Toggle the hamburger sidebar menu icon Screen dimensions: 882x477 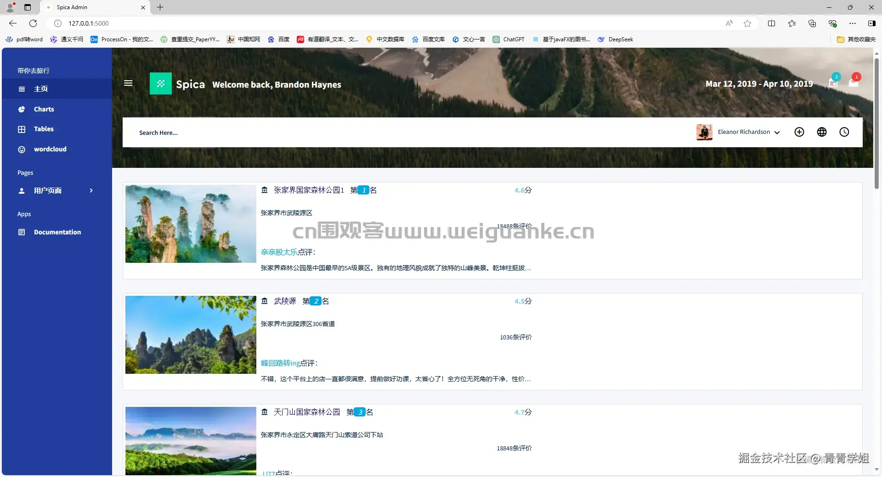(128, 83)
